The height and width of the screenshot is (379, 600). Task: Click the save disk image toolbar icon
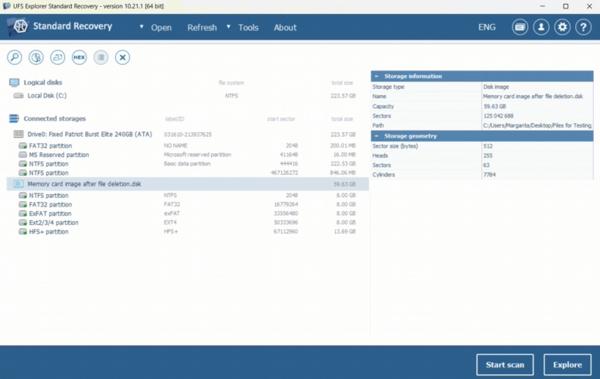point(58,57)
